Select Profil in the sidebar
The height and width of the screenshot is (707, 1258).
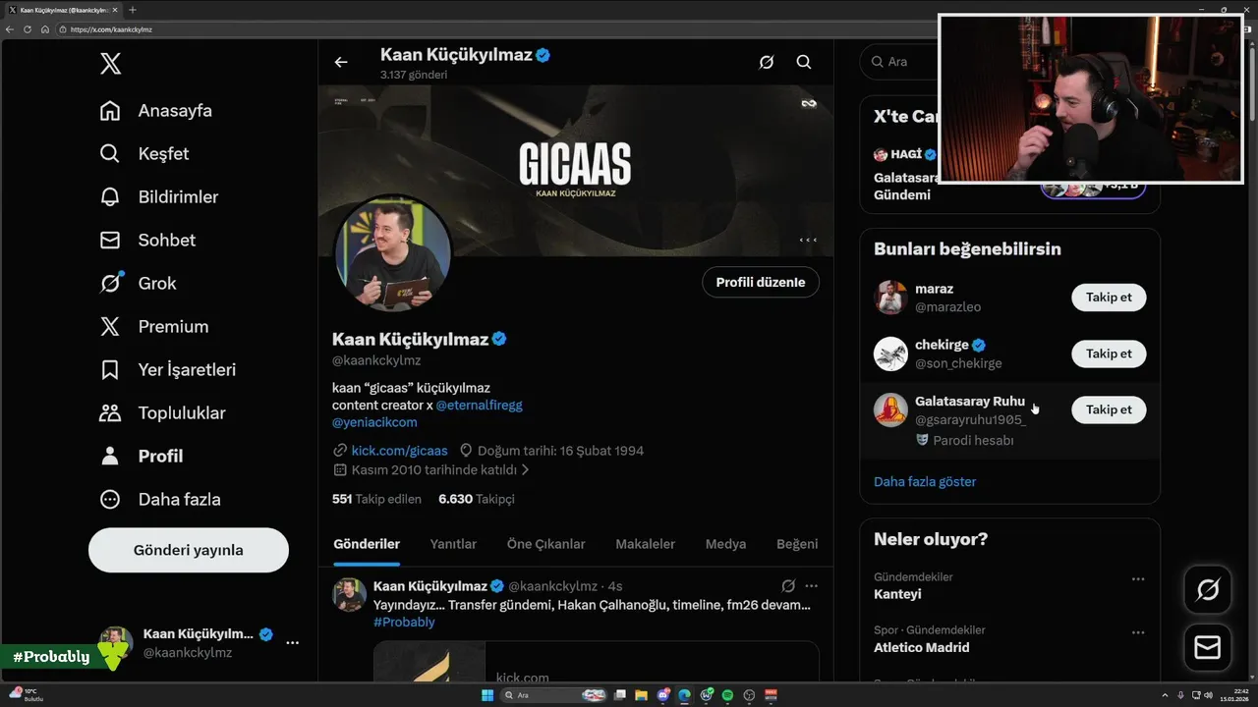[x=141, y=456]
